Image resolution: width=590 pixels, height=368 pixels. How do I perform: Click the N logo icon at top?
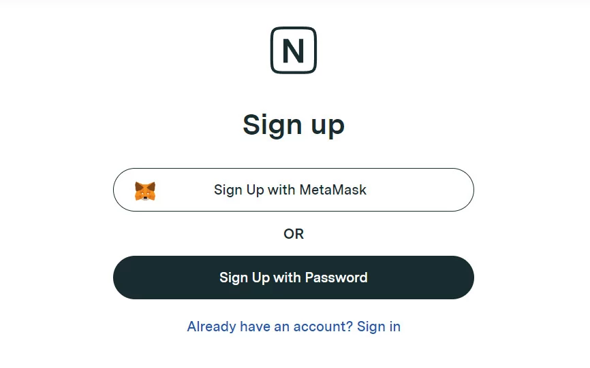point(294,50)
